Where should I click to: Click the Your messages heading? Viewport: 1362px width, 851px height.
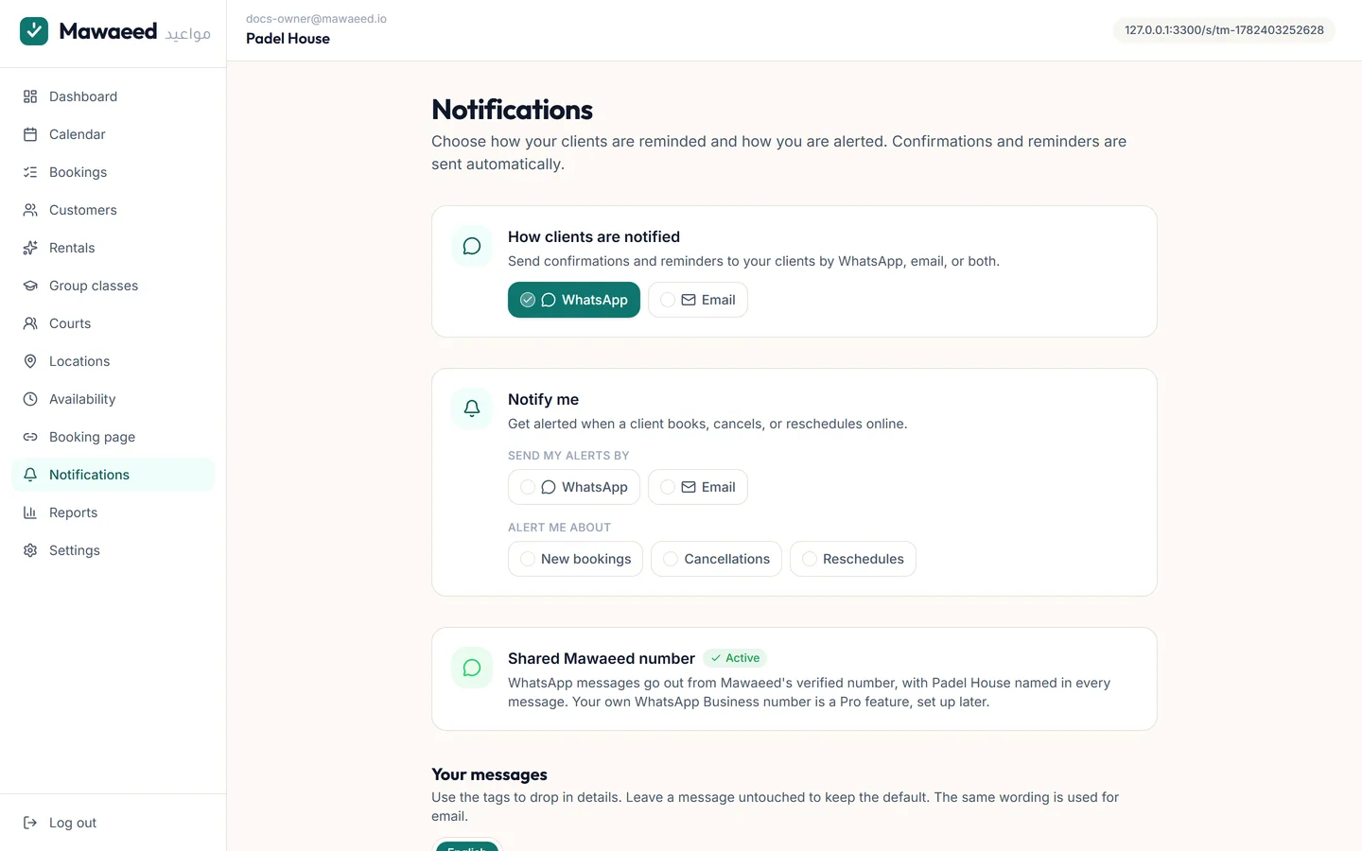coord(489,774)
